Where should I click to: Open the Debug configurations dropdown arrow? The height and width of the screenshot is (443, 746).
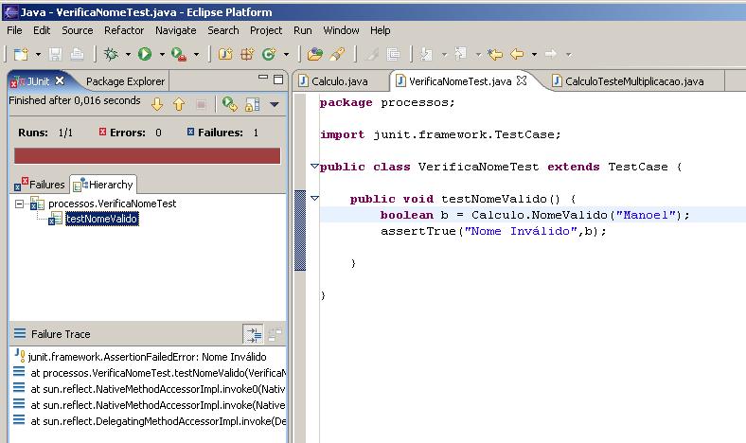click(x=128, y=55)
